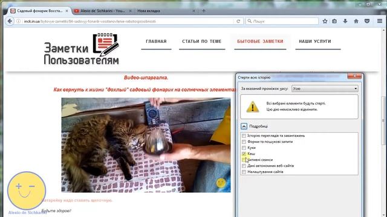Close the Нова вкладка tab
Screen dimensions: 387x217
tap(193, 11)
